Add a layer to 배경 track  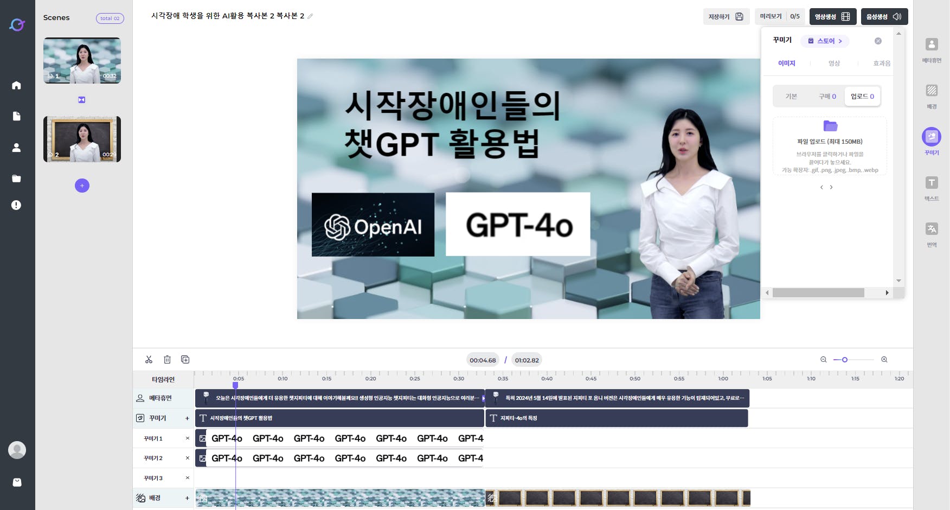point(187,498)
